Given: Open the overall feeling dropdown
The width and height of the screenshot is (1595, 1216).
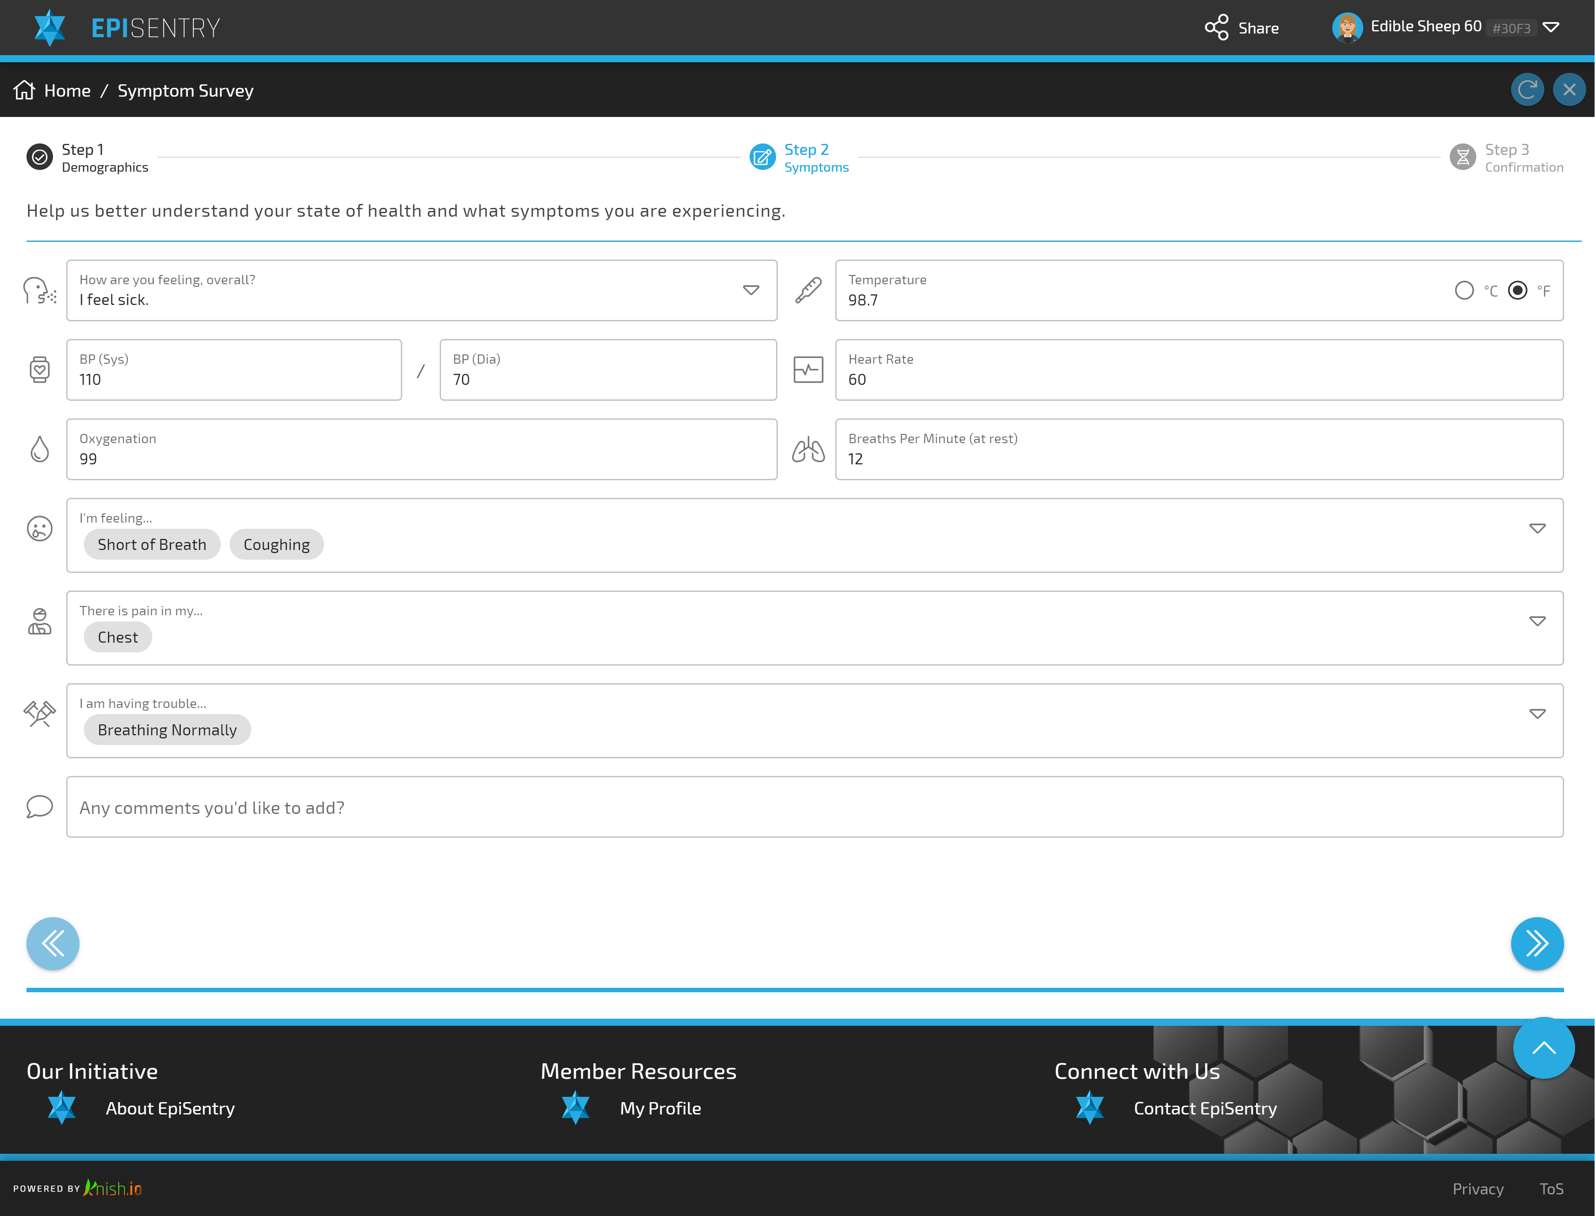Looking at the screenshot, I should [751, 290].
